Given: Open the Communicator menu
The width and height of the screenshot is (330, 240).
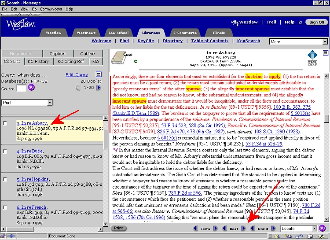Looking at the screenshot, I should (x=51, y=9).
